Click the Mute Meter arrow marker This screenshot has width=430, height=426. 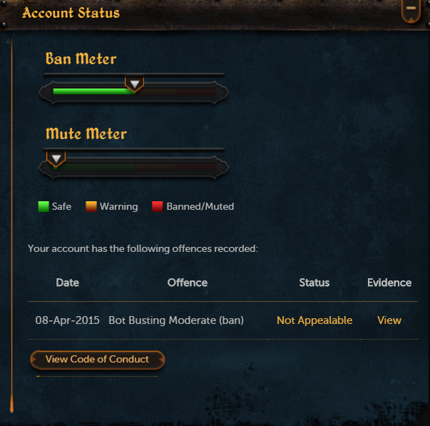[56, 158]
